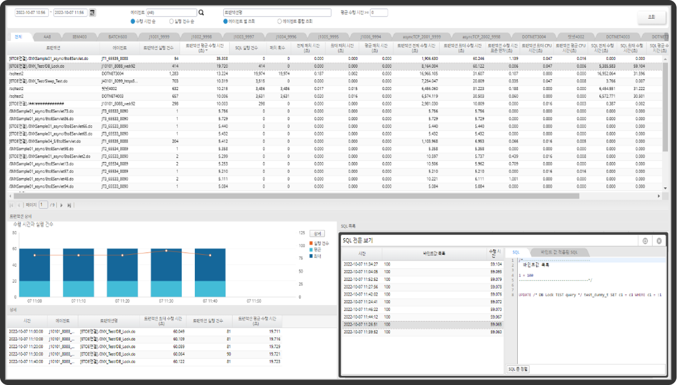Choose 에이전트 통합 조회 radio option
Screen dimensions: 677x385
[x=279, y=21]
